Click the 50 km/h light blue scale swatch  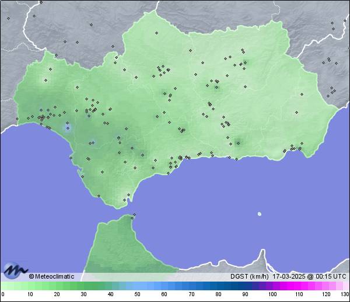click(137, 286)
